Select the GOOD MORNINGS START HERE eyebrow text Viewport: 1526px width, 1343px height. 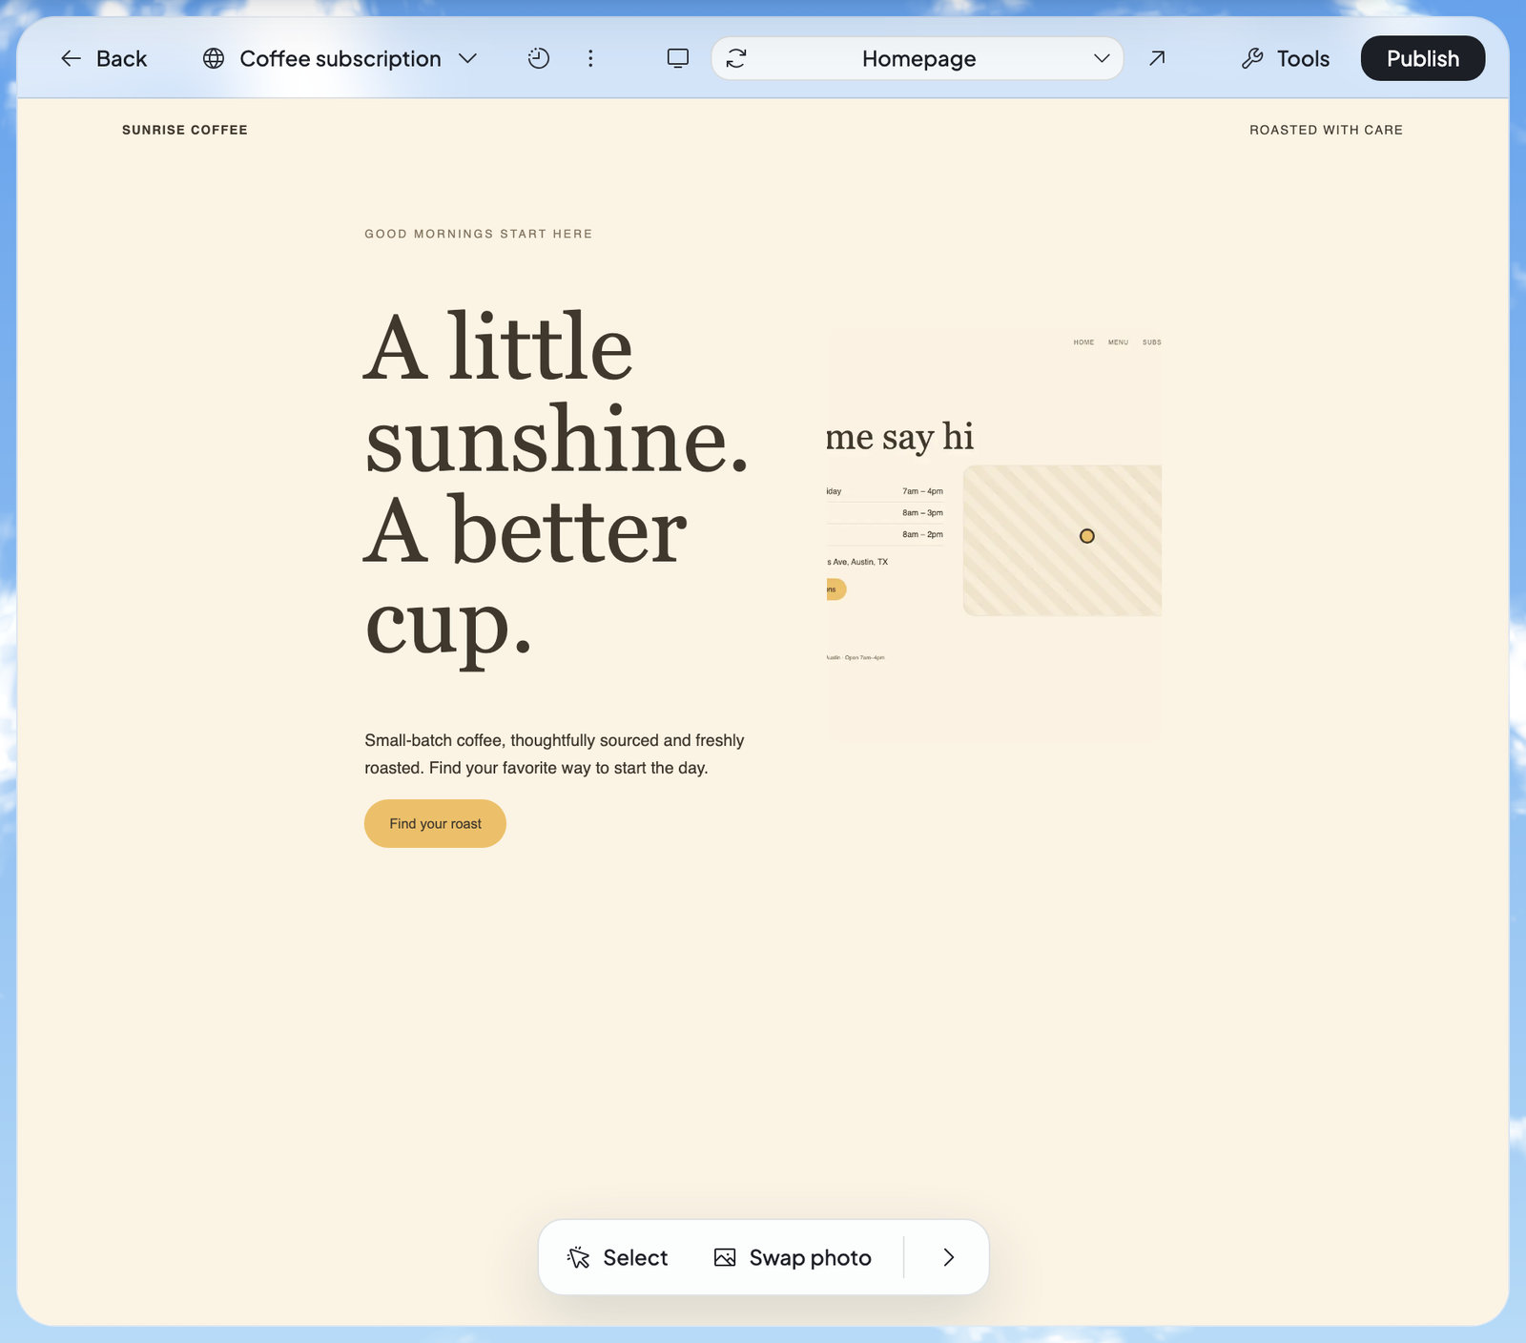point(479,234)
